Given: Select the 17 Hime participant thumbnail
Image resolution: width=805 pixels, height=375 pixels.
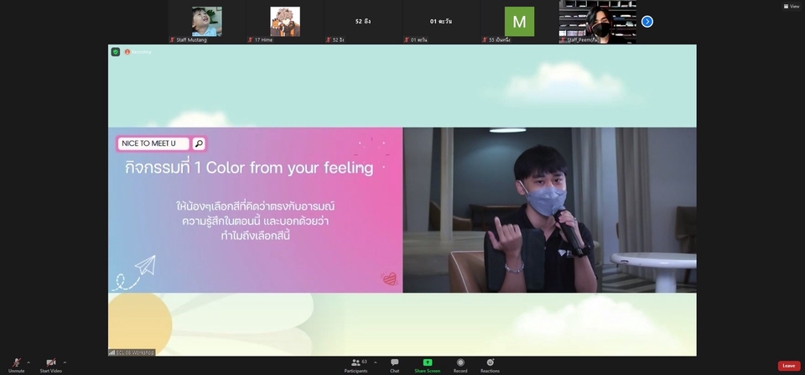Looking at the screenshot, I should [284, 22].
